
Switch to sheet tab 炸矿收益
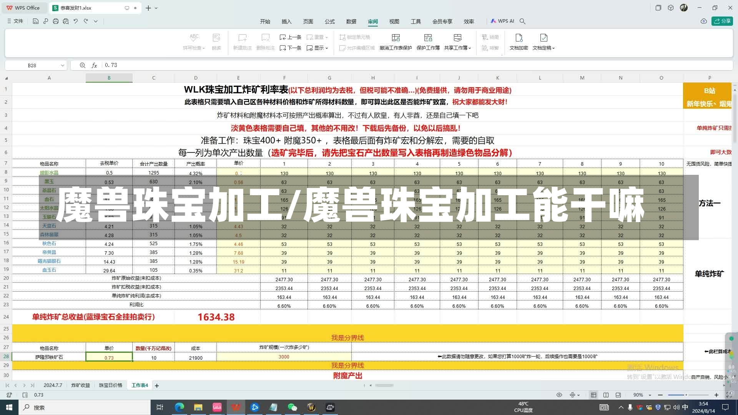pos(80,385)
